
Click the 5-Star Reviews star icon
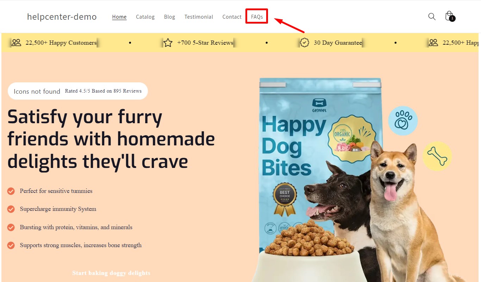[168, 43]
